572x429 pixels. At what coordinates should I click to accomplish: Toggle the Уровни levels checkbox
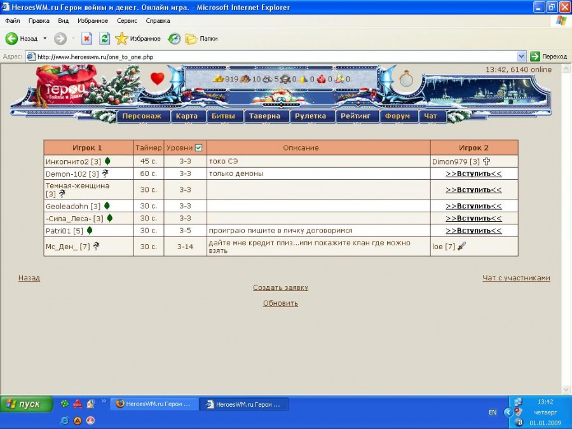pos(198,147)
